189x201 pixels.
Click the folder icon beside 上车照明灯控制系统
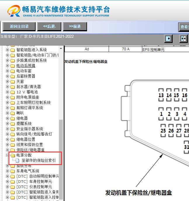pos(13,103)
